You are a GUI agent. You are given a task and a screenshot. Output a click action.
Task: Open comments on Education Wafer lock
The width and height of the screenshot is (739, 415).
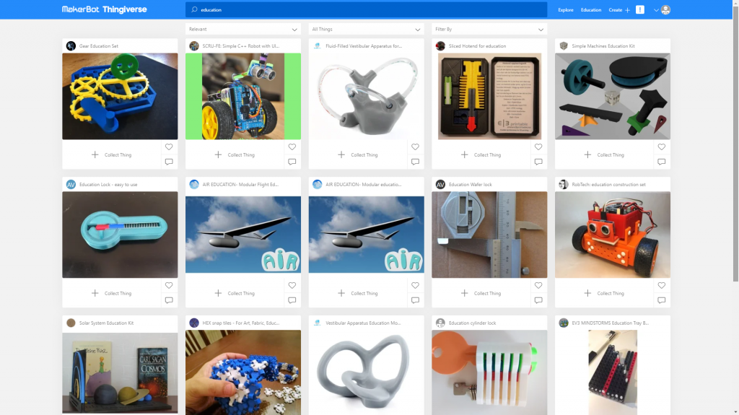[x=538, y=300]
